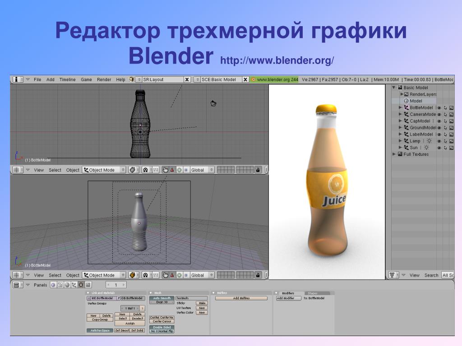462x346 pixels.
Task: Open Script context in Panels header
Action: [60, 285]
